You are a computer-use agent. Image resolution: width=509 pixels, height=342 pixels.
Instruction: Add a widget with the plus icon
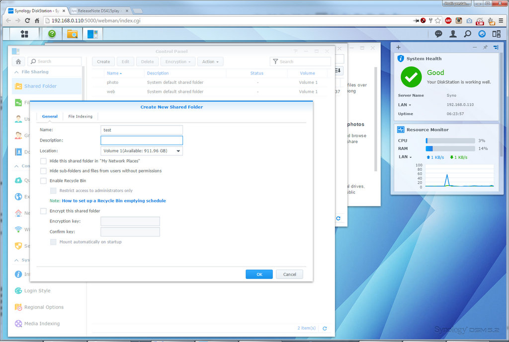(x=398, y=47)
